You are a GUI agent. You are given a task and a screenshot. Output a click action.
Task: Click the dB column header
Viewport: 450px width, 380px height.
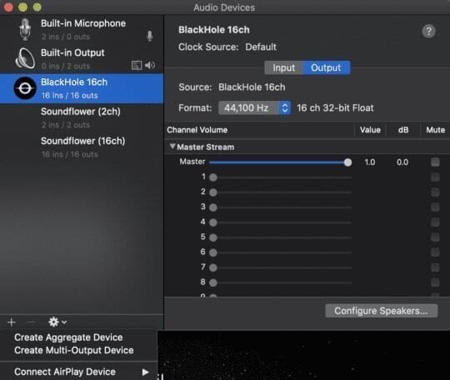point(403,130)
